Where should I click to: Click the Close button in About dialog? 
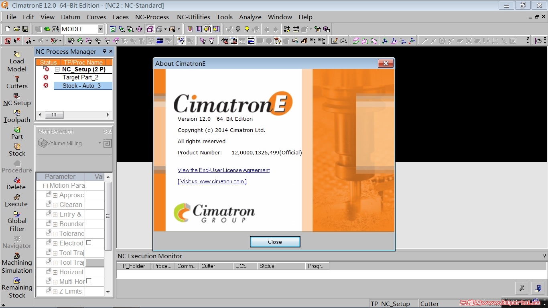click(x=275, y=242)
